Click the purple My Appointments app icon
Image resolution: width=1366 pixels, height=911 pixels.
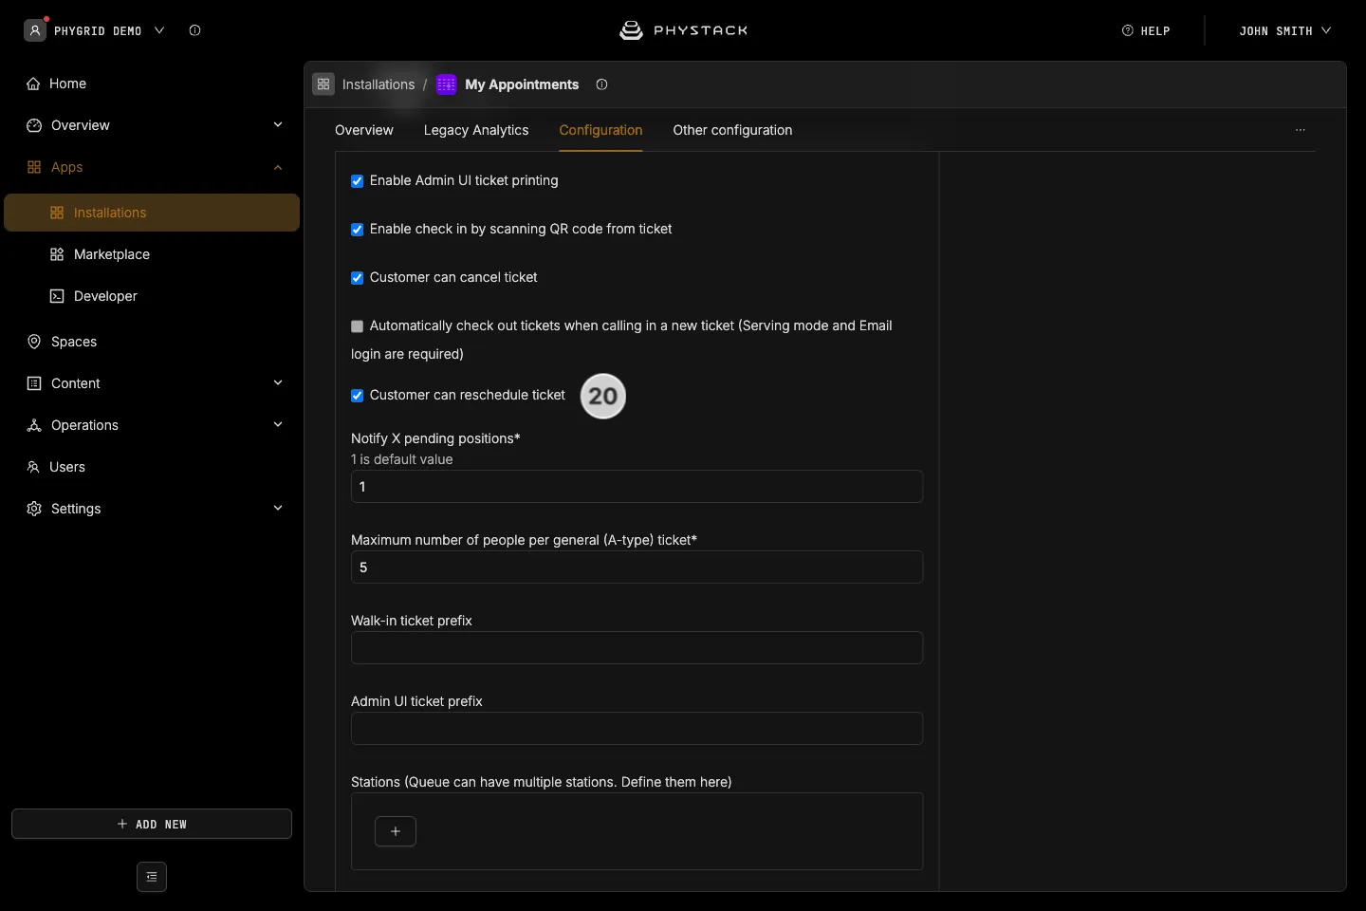pyautogui.click(x=446, y=84)
